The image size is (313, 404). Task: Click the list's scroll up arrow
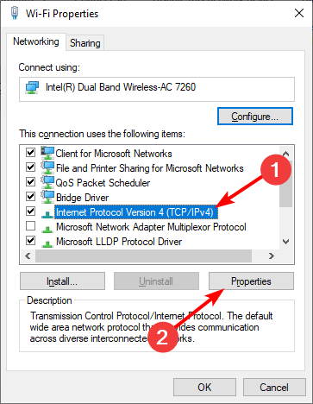tap(285, 154)
